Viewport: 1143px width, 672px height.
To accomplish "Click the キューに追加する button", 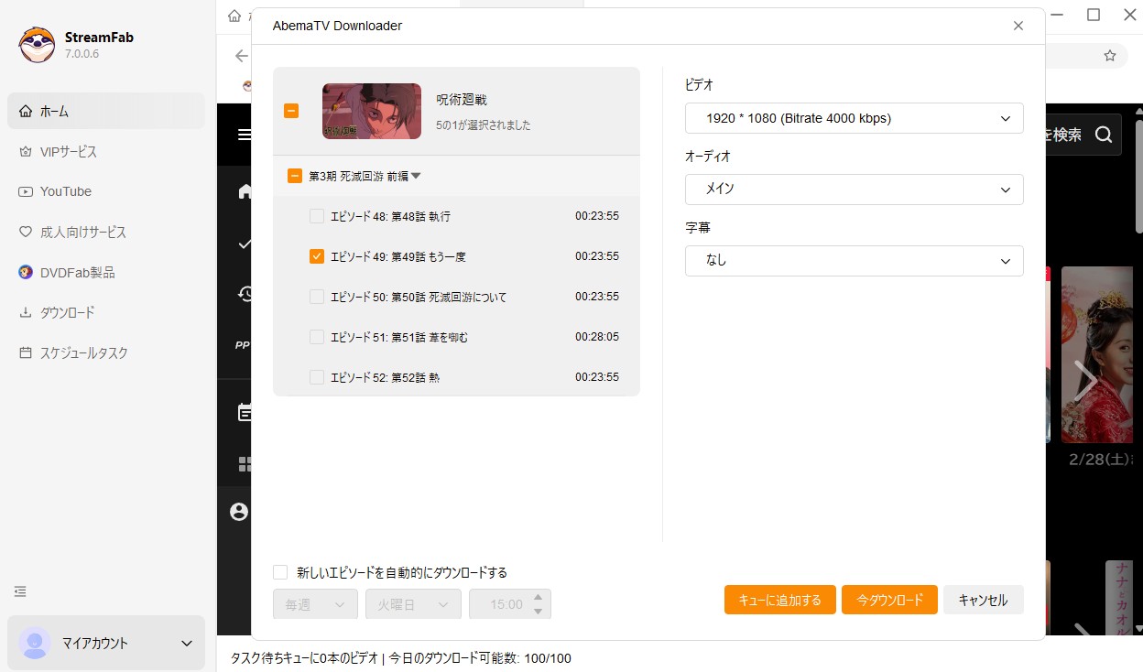I will (778, 601).
